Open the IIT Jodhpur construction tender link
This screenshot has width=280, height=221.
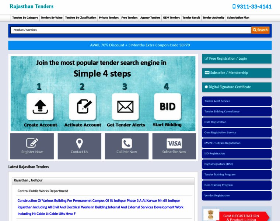pyautogui.click(x=100, y=207)
